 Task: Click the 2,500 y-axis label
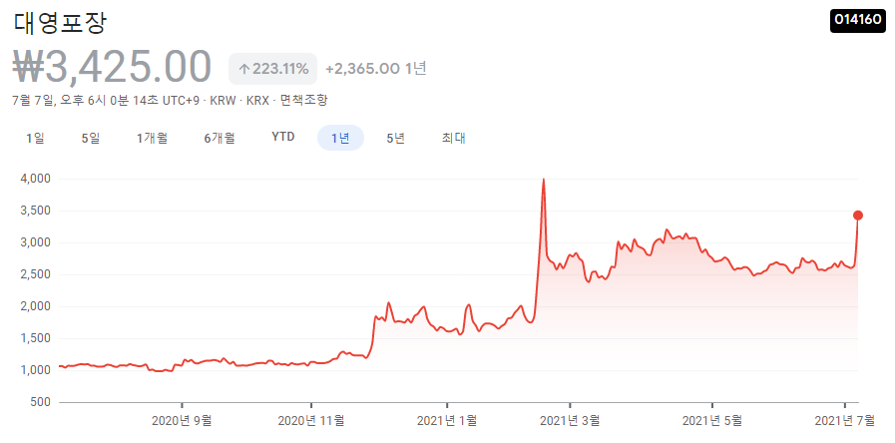coord(36,274)
